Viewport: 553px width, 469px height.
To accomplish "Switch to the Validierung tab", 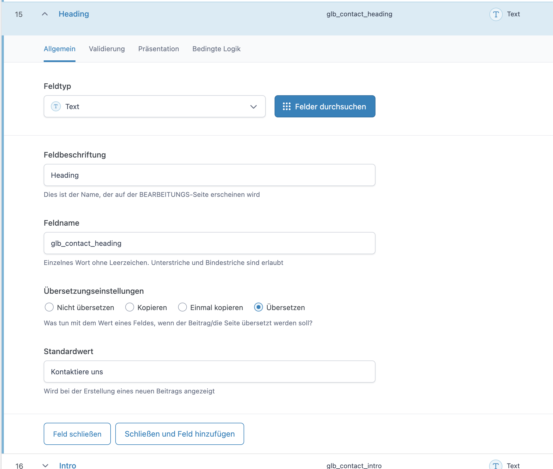I will pos(107,49).
